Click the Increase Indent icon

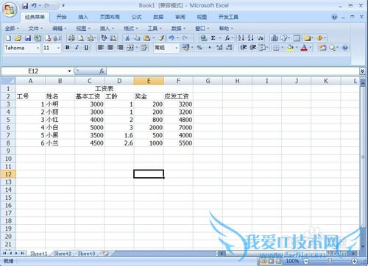click(x=252, y=48)
